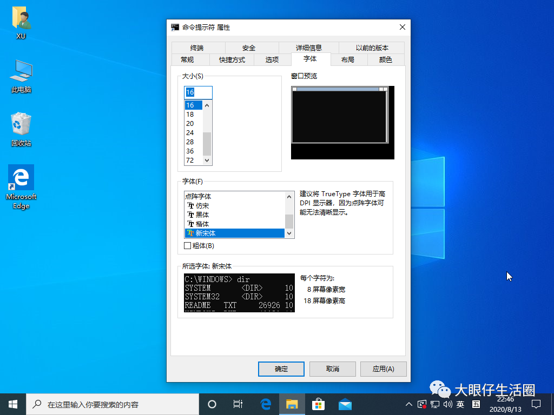Click the size list scrollbar thumb
Viewport: 554px width, 415px height.
coord(207,144)
